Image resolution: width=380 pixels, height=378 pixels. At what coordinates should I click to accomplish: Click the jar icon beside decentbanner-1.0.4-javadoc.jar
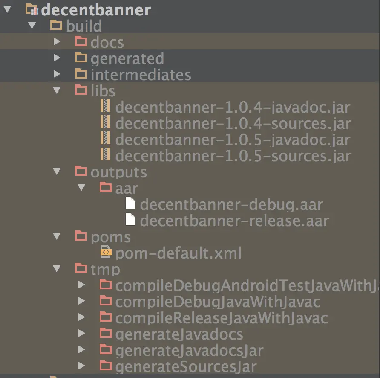(x=105, y=106)
